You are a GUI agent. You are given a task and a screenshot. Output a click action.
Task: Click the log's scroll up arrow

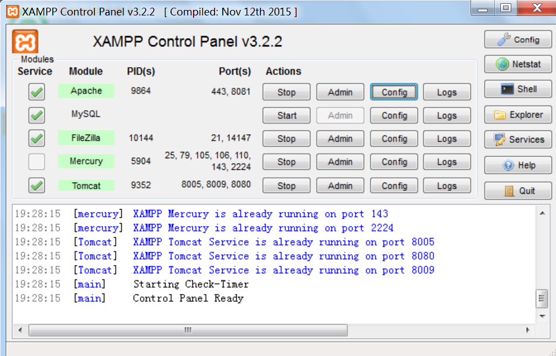pos(542,213)
